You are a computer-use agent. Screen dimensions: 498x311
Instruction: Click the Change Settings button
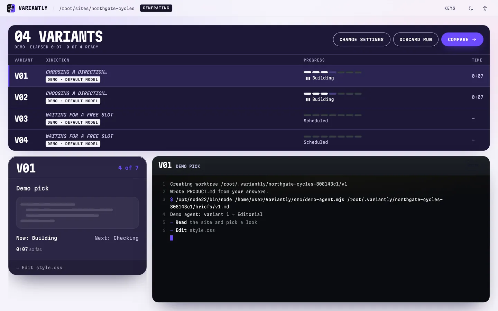361,39
